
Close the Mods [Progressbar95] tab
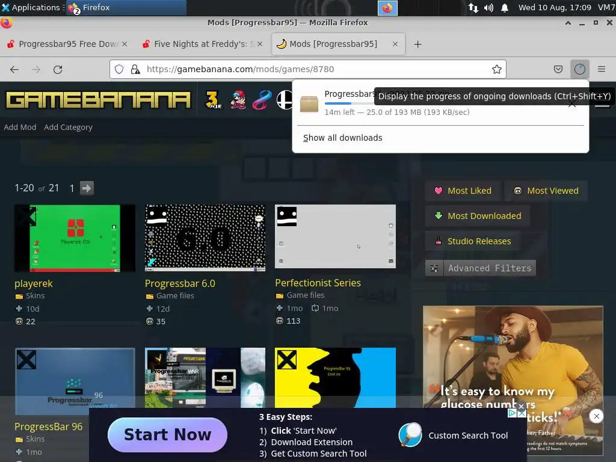(395, 44)
